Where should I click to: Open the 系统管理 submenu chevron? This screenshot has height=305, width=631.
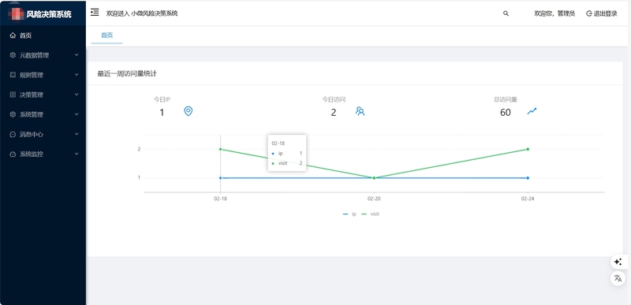coord(77,114)
